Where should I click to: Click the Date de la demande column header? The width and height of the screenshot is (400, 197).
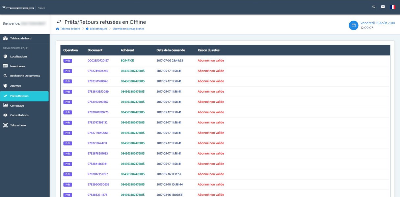(171, 50)
